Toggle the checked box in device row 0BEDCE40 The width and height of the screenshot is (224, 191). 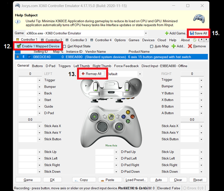coord(29,57)
